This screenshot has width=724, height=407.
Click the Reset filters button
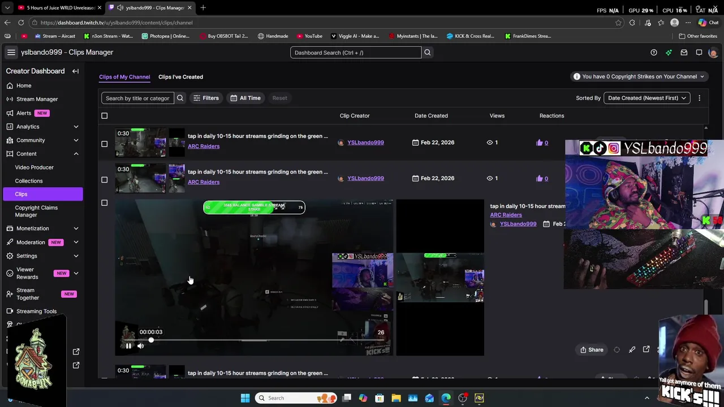click(279, 98)
